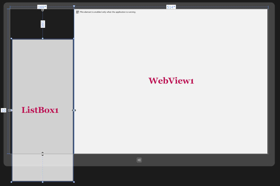Select the 169* column width label
Screen dimensions: 280x186
[42, 7]
